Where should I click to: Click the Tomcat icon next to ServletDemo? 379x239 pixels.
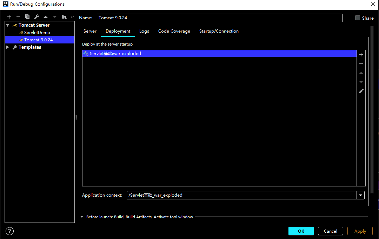click(21, 33)
